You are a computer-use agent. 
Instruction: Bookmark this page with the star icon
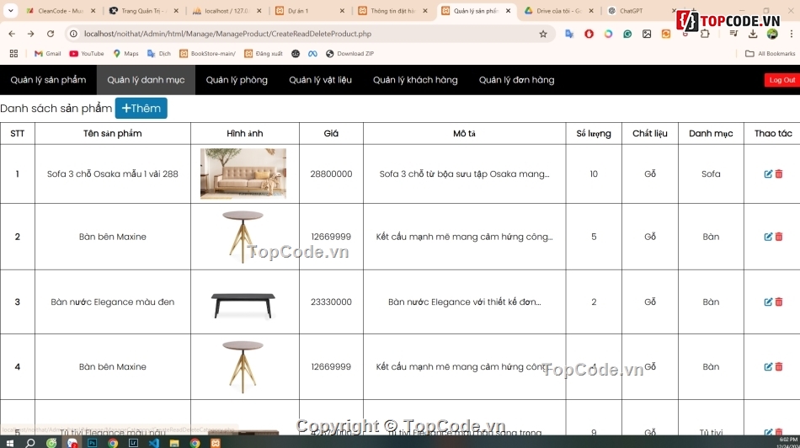(x=543, y=34)
